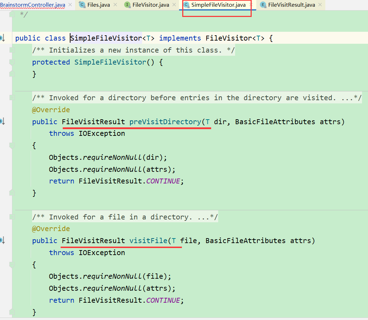Close the Files.java tab
The height and width of the screenshot is (320, 368).
(115, 5)
